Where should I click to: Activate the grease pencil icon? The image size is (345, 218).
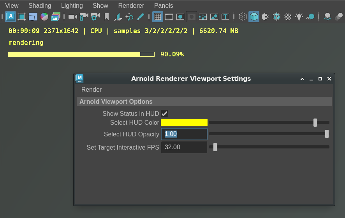(141, 17)
